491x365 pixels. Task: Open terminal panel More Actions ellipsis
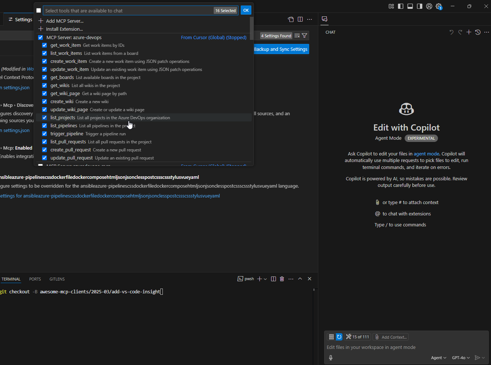tap(291, 279)
